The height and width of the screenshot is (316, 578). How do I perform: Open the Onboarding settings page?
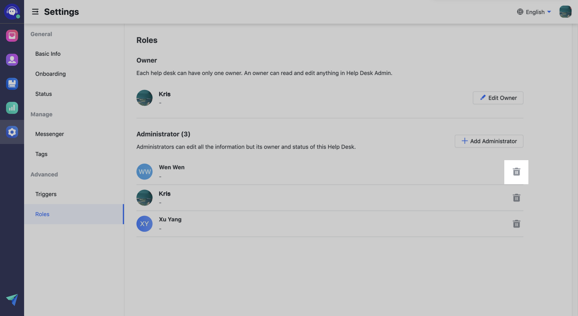[51, 74]
